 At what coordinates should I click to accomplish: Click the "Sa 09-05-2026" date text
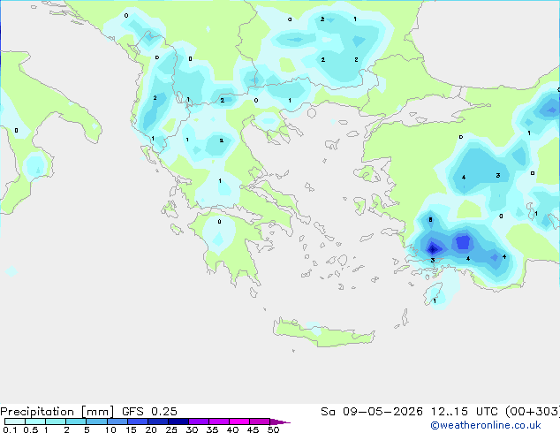pyautogui.click(x=372, y=412)
